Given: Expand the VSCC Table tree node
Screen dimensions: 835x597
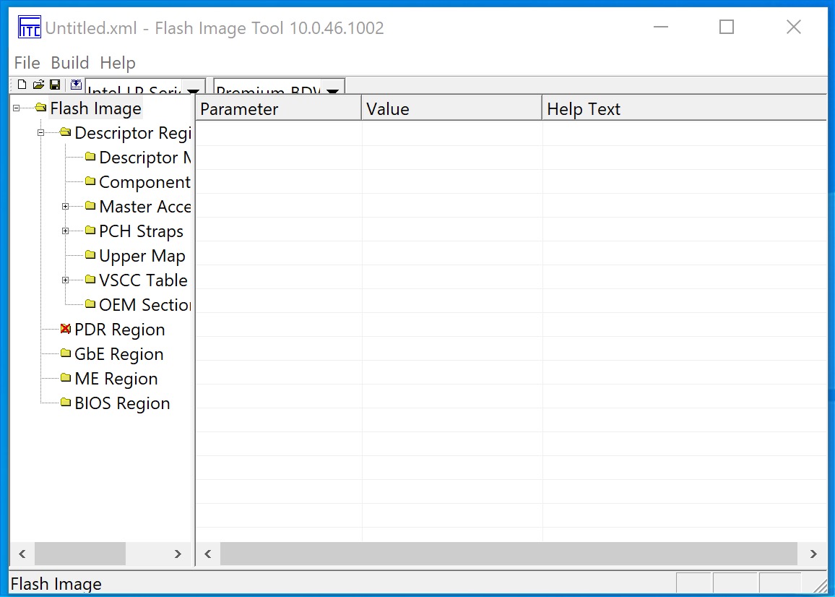Looking at the screenshot, I should [x=66, y=280].
